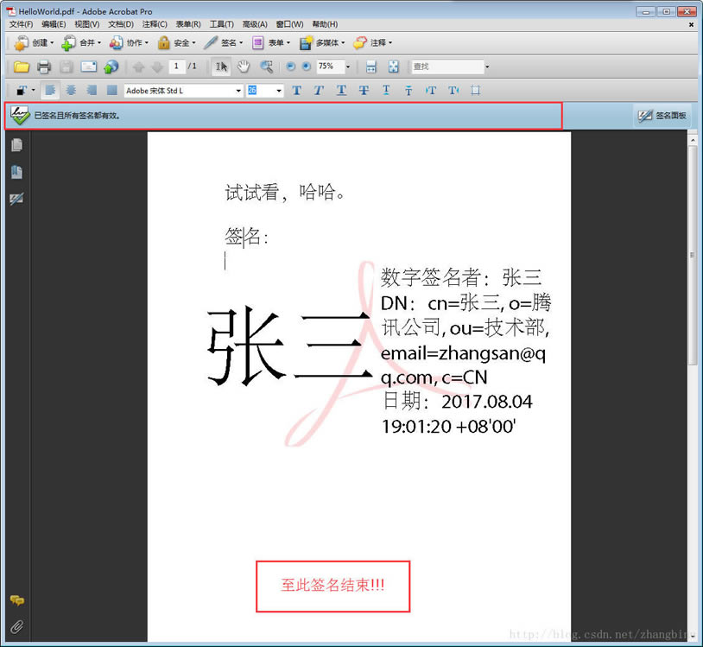Open the 签名面板 button
This screenshot has height=647, width=703.
(x=662, y=116)
